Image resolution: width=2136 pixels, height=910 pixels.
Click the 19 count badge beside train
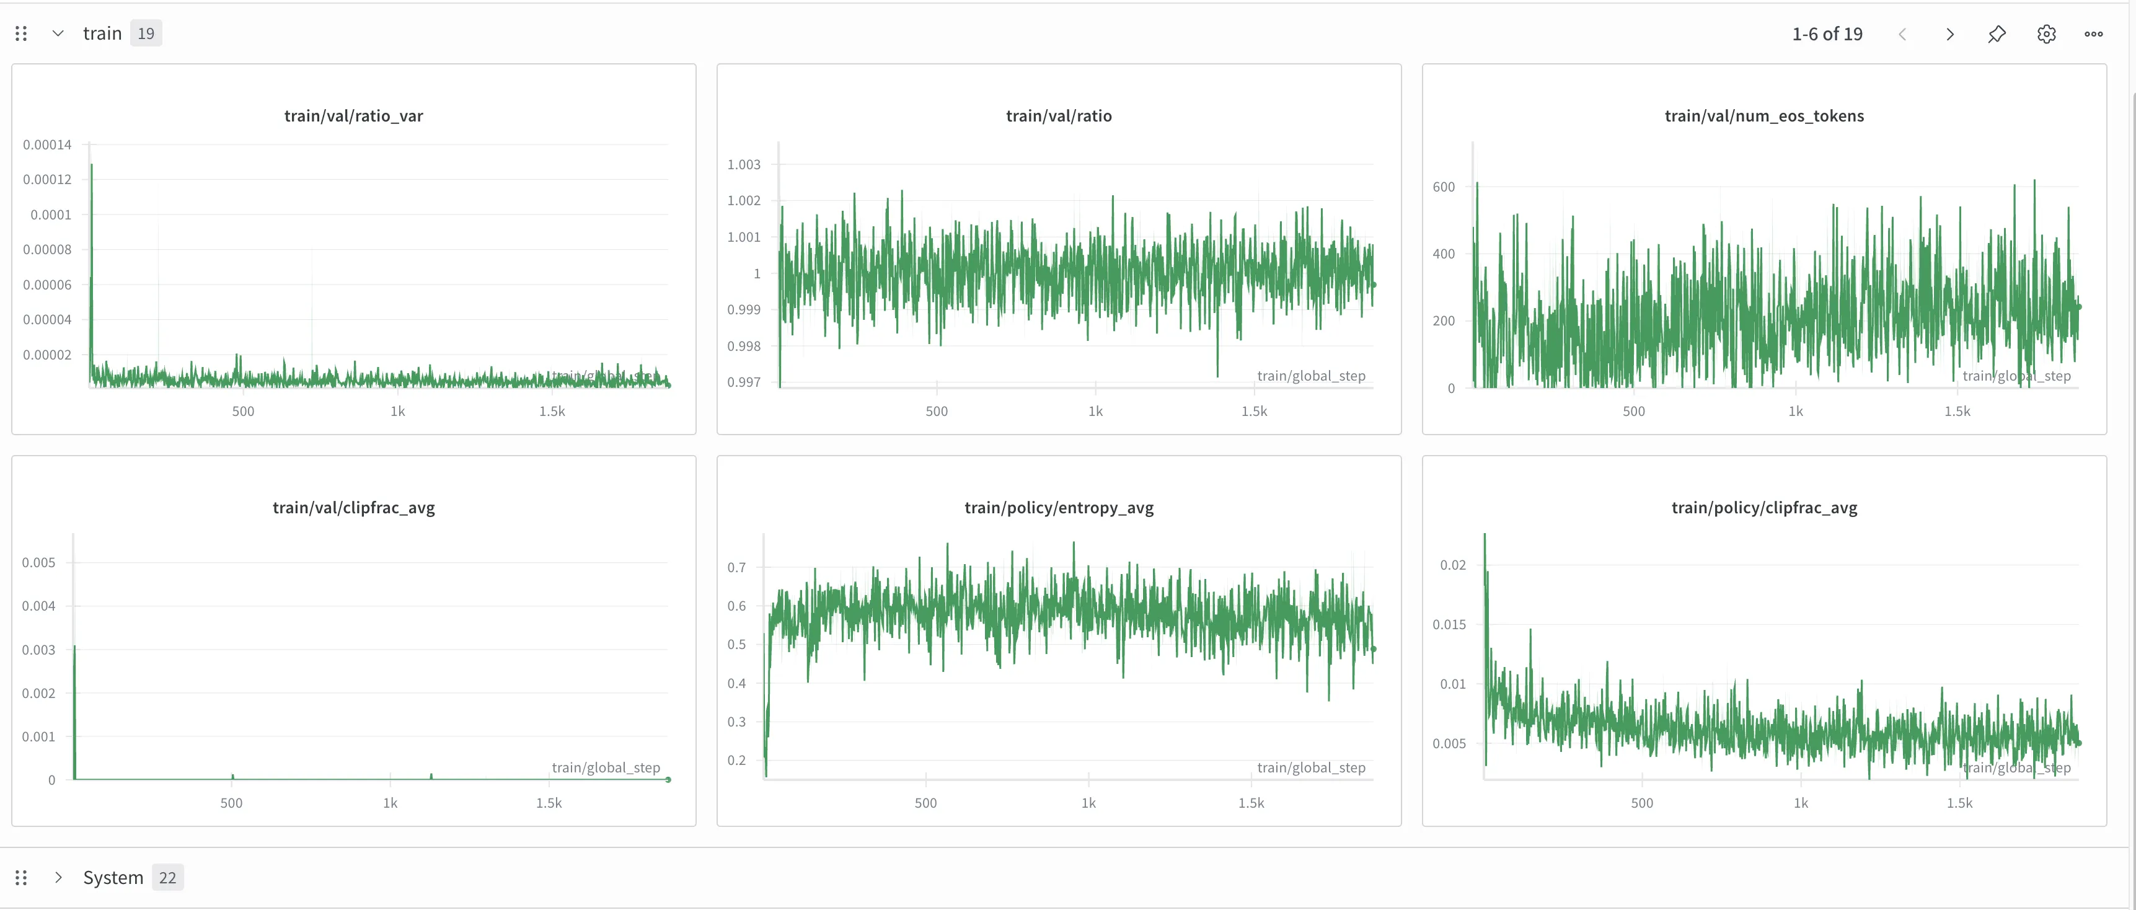[x=146, y=34]
